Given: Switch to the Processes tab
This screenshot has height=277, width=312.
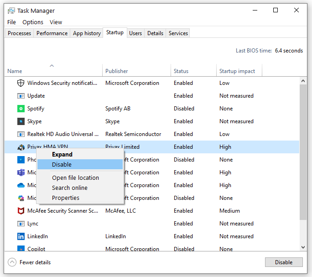Looking at the screenshot, I should pyautogui.click(x=19, y=33).
